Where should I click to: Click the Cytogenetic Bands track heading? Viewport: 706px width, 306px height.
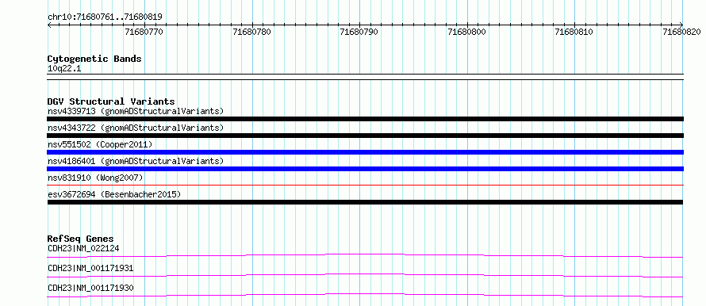[x=94, y=59]
